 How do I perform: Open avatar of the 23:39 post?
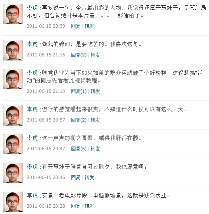pyautogui.click(x=13, y=14)
